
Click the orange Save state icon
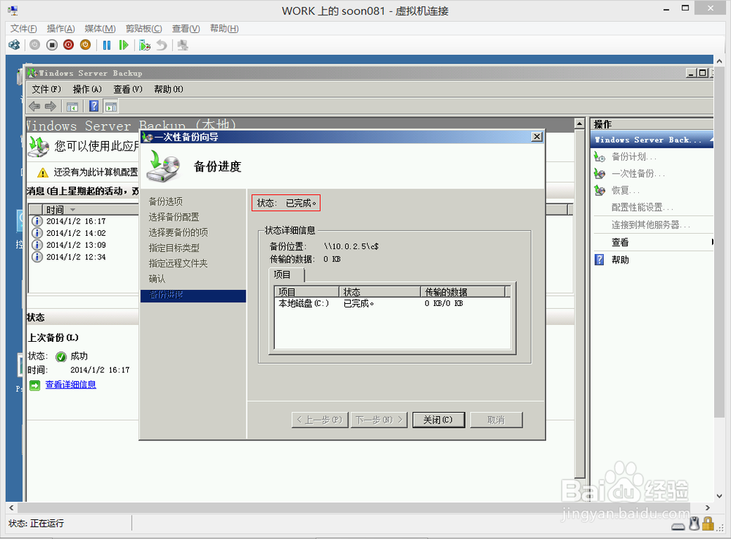point(86,45)
